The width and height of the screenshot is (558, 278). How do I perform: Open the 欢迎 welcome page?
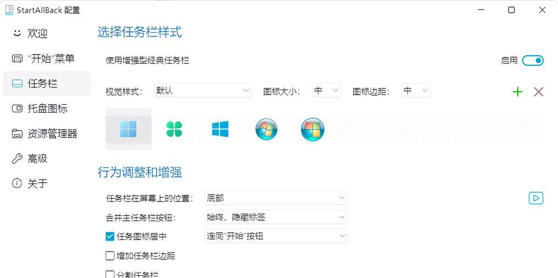click(47, 34)
